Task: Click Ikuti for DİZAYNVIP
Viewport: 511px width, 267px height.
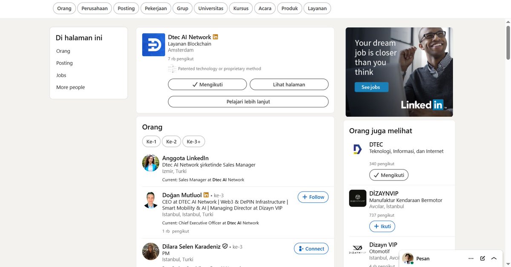Action: click(x=382, y=226)
